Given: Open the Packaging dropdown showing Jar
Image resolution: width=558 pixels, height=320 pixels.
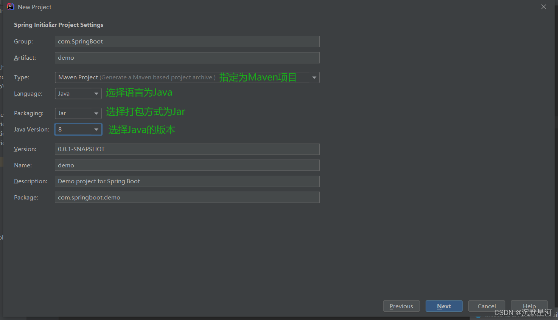Looking at the screenshot, I should [78, 113].
